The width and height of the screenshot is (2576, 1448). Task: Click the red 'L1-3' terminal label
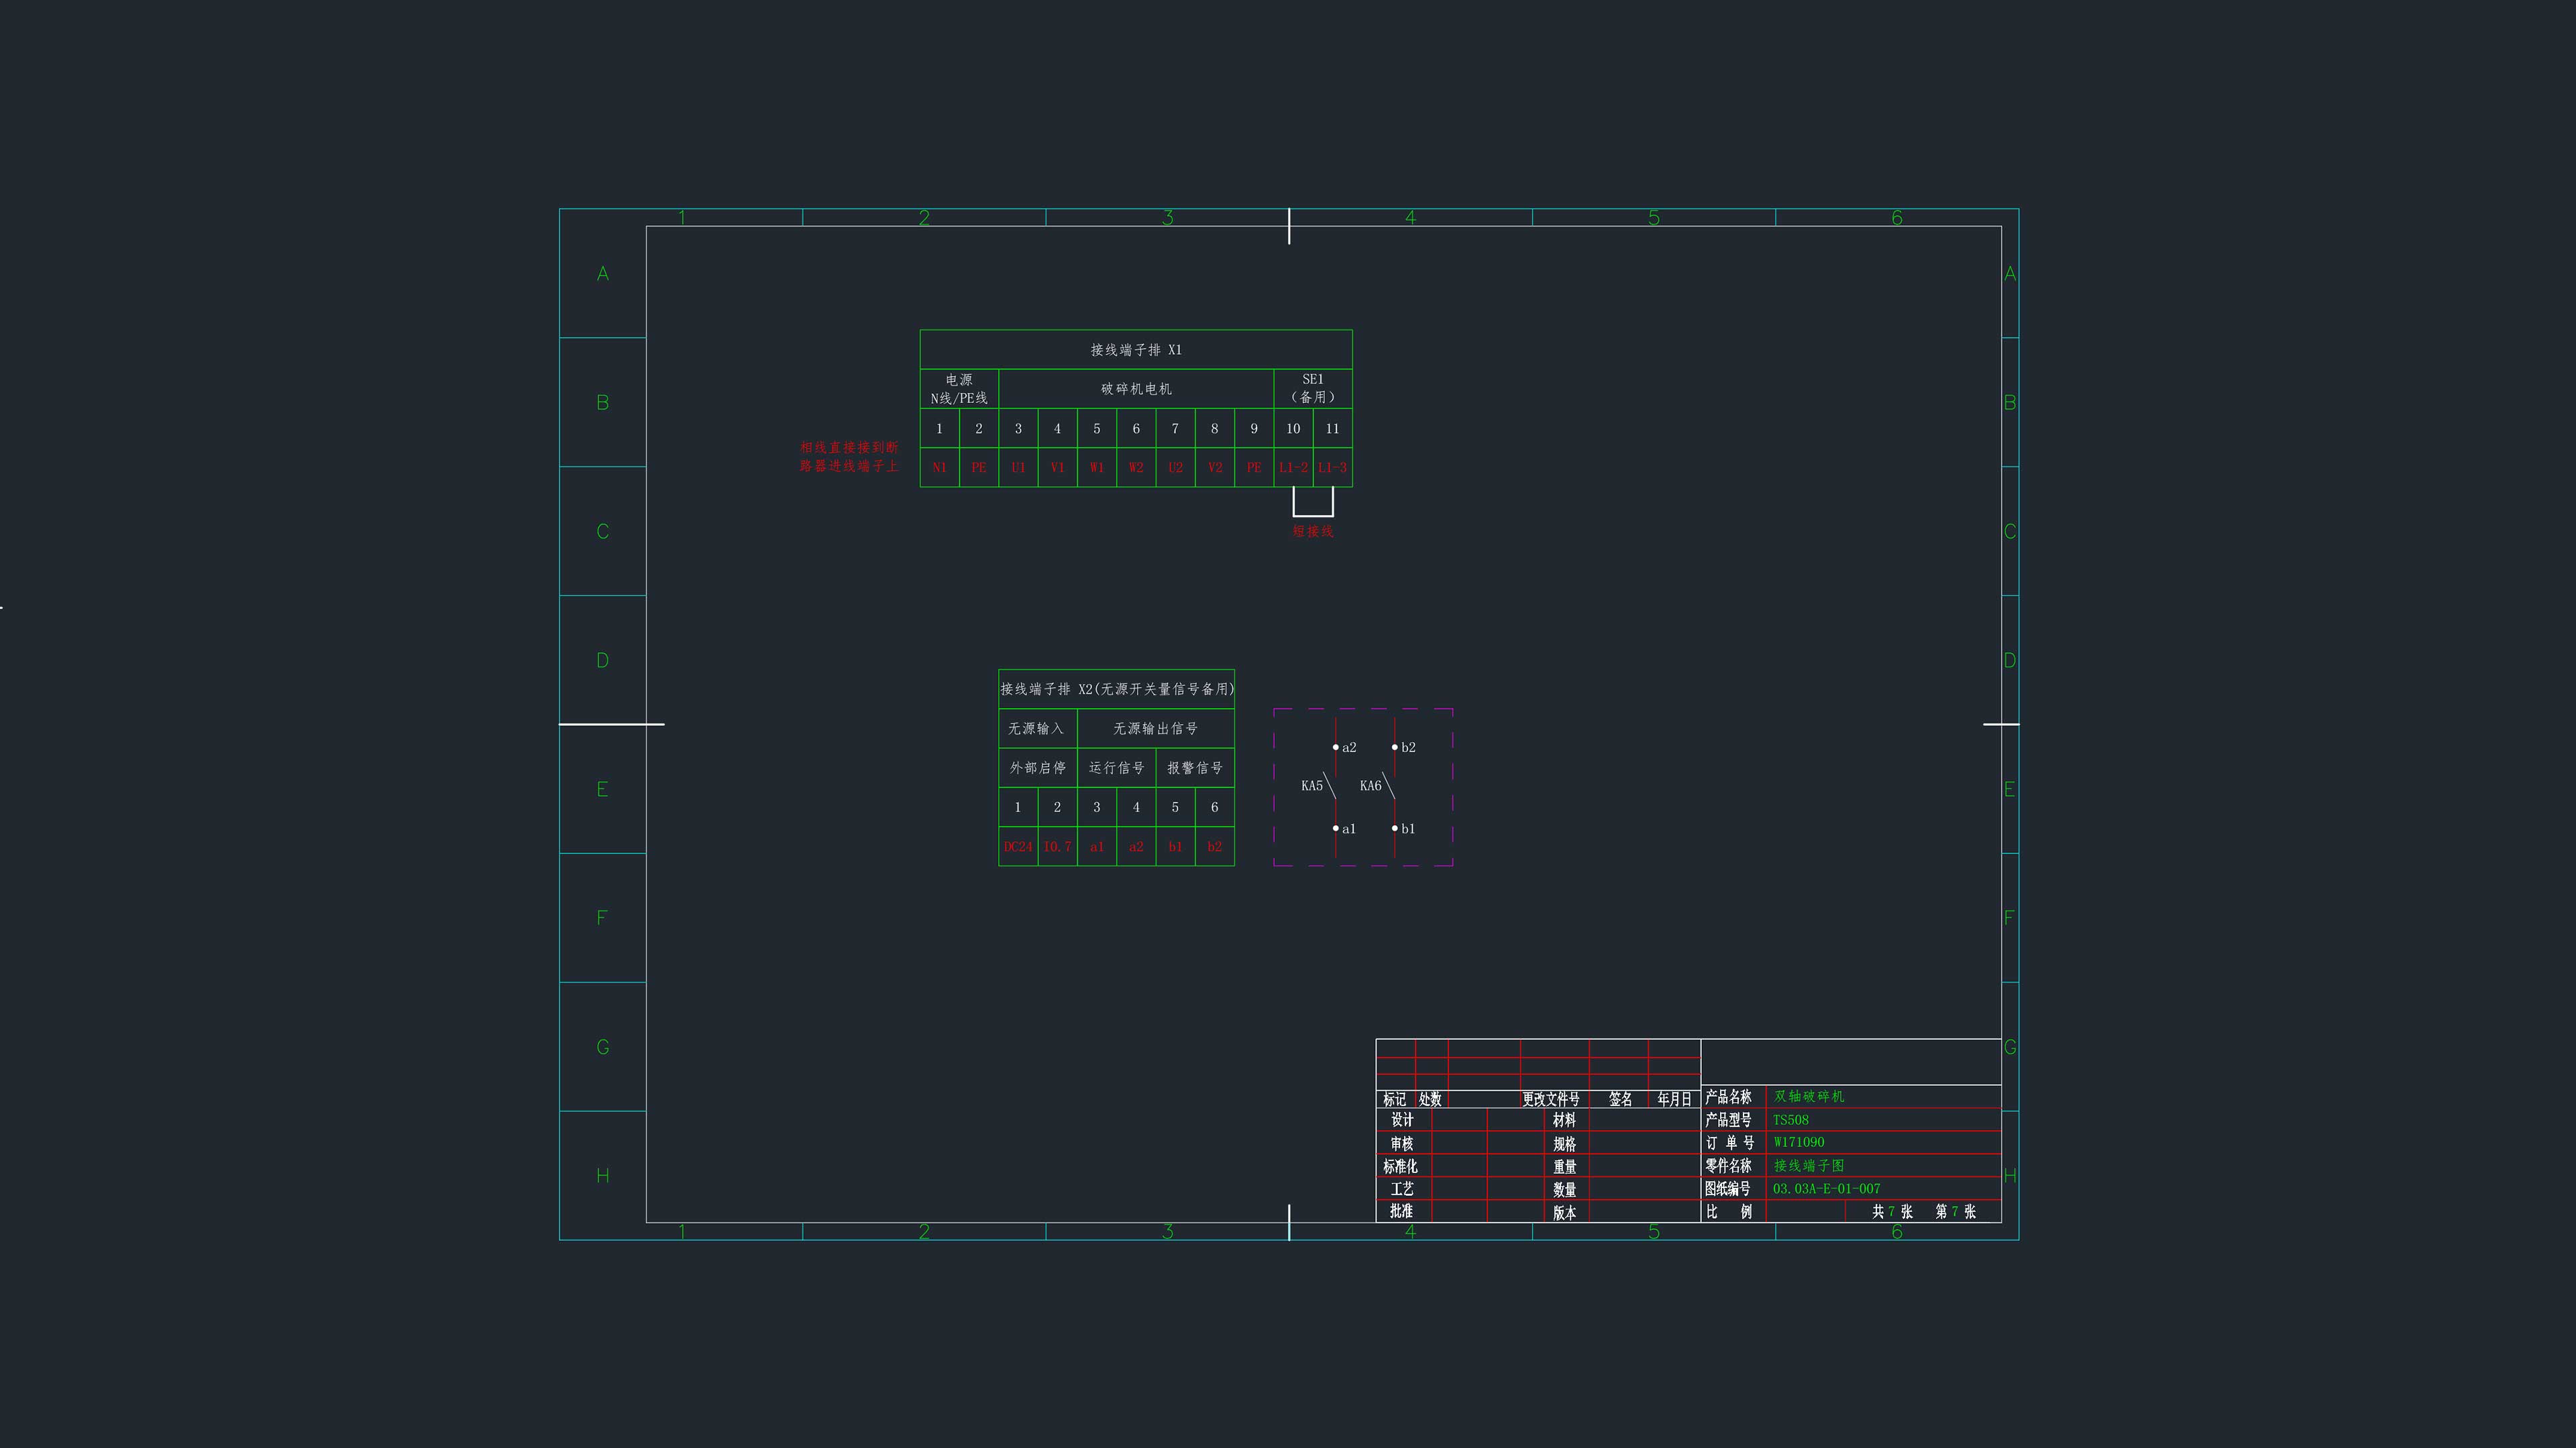pos(1332,468)
